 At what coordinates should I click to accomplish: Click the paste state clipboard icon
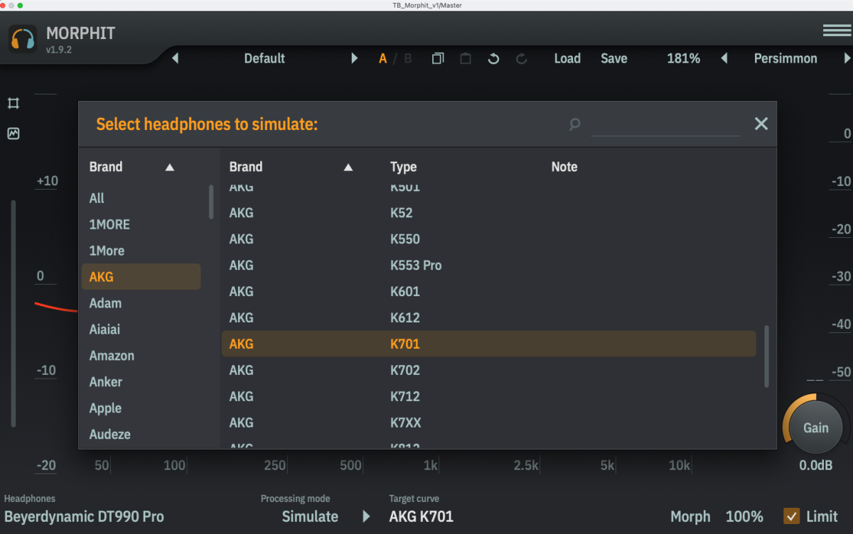tap(466, 58)
